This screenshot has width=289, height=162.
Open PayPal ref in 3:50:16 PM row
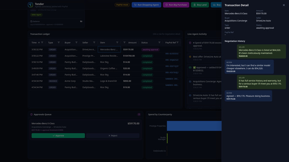click(172, 60)
